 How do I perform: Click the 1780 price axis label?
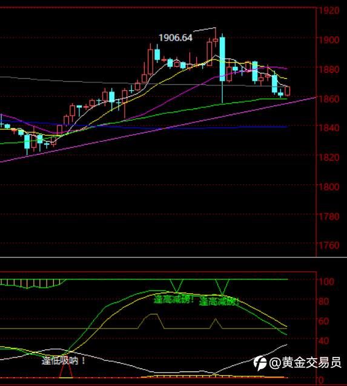pyautogui.click(x=329, y=216)
